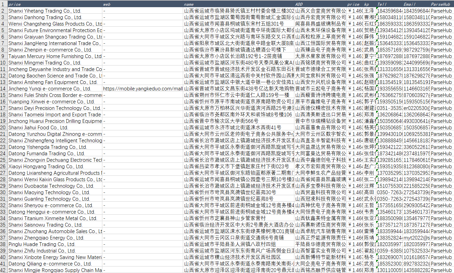The height and width of the screenshot is (273, 454).
Task: Click the Shanxi Duobaotai Technology cell
Action: point(55,186)
